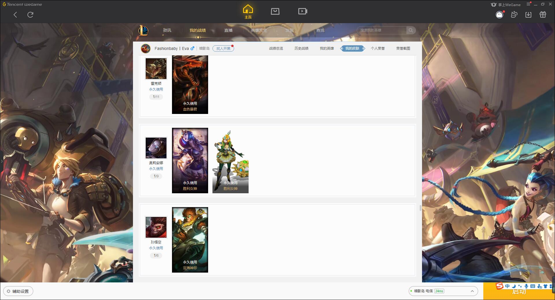
Task: Open the store bag icon in top bar
Action: (x=275, y=11)
